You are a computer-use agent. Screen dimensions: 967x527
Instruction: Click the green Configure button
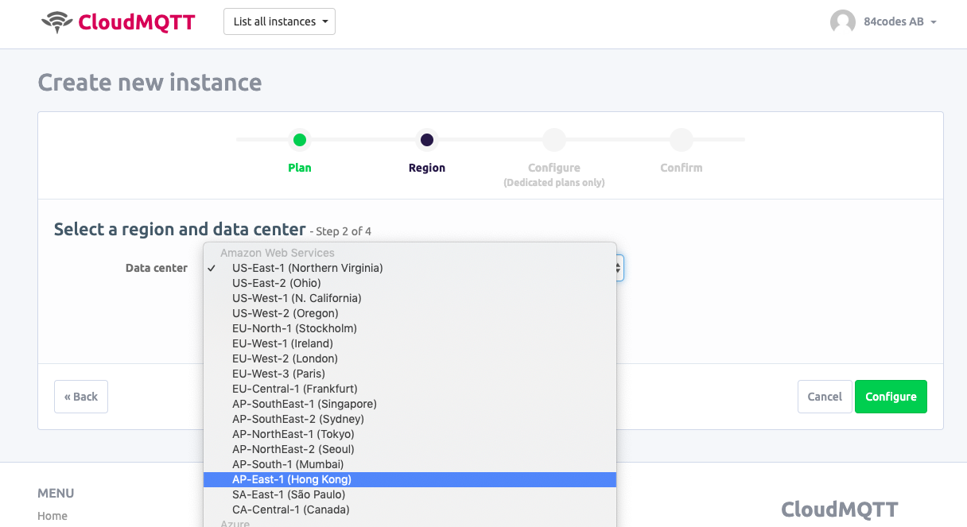pyautogui.click(x=891, y=397)
